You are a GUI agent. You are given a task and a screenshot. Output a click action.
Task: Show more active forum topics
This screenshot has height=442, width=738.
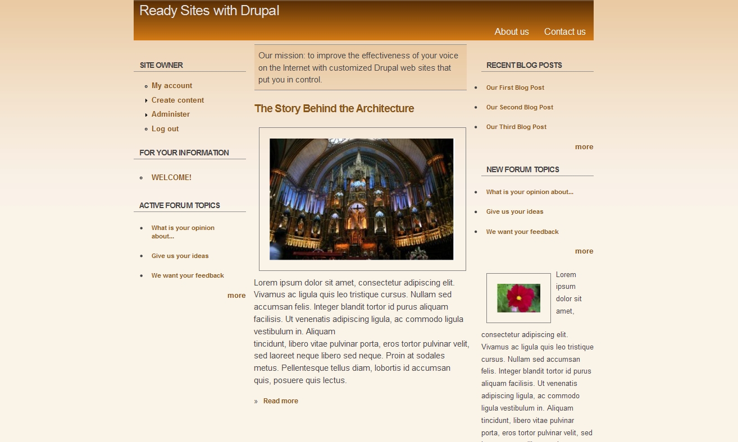pyautogui.click(x=236, y=296)
